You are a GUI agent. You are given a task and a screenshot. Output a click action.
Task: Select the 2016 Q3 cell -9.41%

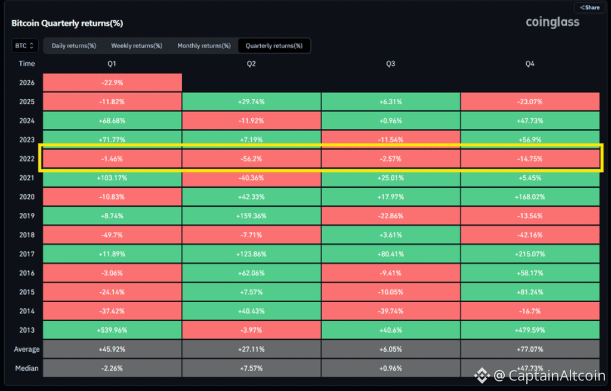[x=390, y=273]
